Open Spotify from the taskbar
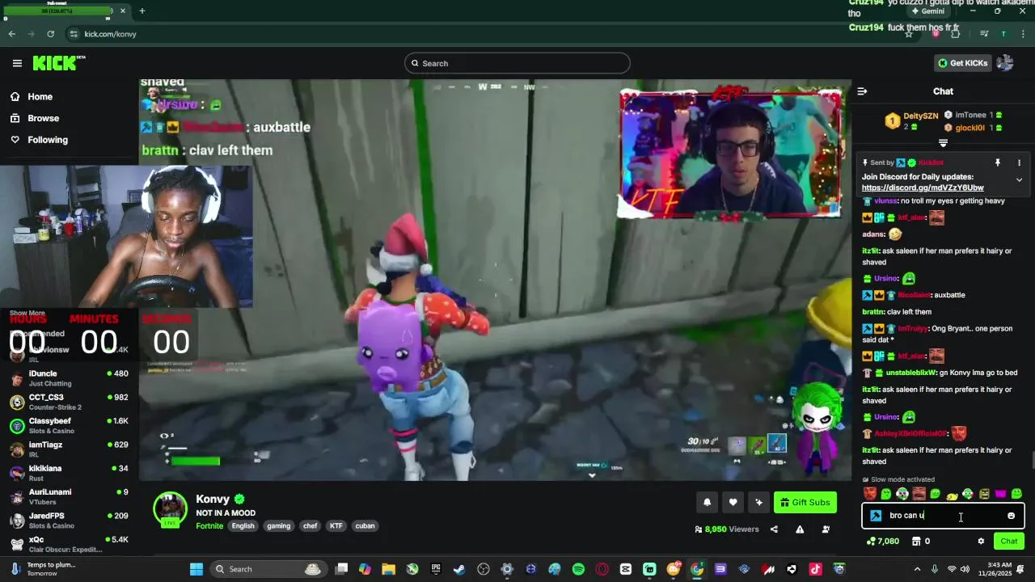The height and width of the screenshot is (582, 1035). click(x=578, y=569)
